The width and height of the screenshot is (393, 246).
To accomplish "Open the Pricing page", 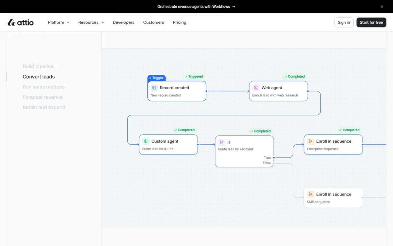I will tap(179, 22).
